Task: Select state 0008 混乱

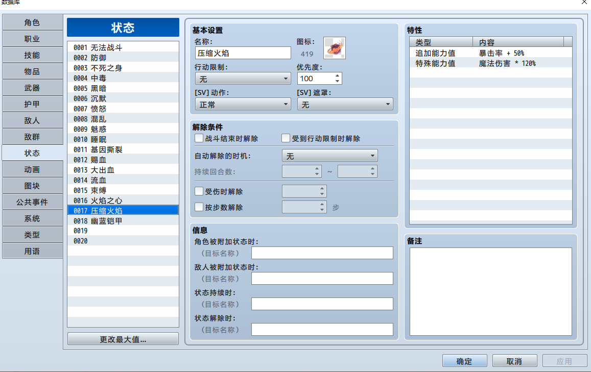Action: (x=123, y=118)
